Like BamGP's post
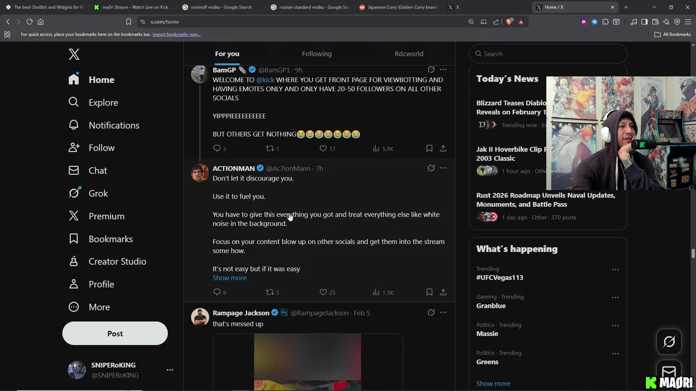 327,148
